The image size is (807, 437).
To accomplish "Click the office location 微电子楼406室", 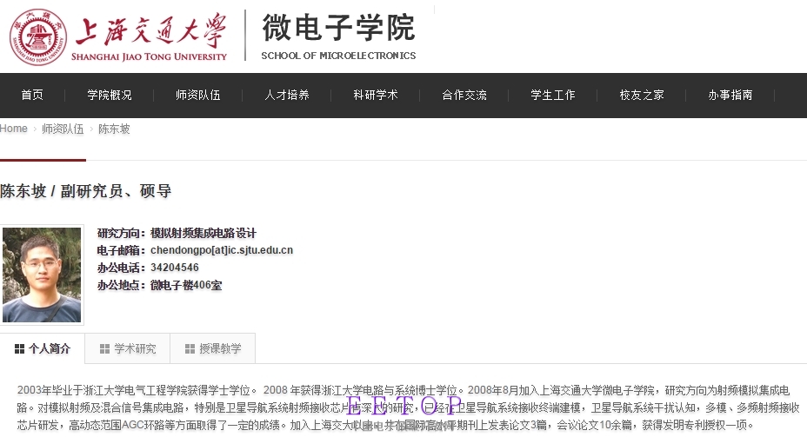I will tap(186, 285).
